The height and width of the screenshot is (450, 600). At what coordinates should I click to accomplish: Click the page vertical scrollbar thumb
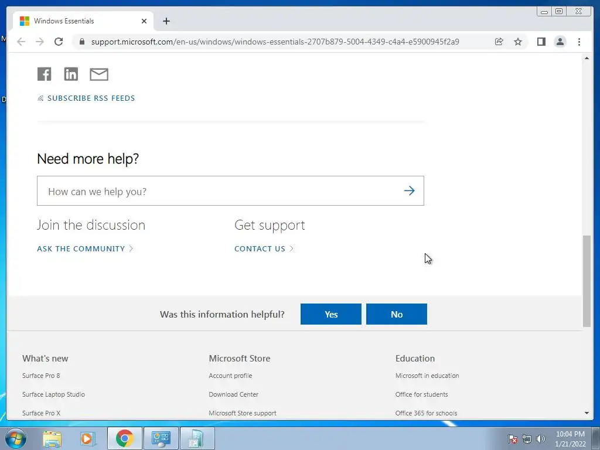[x=587, y=281]
